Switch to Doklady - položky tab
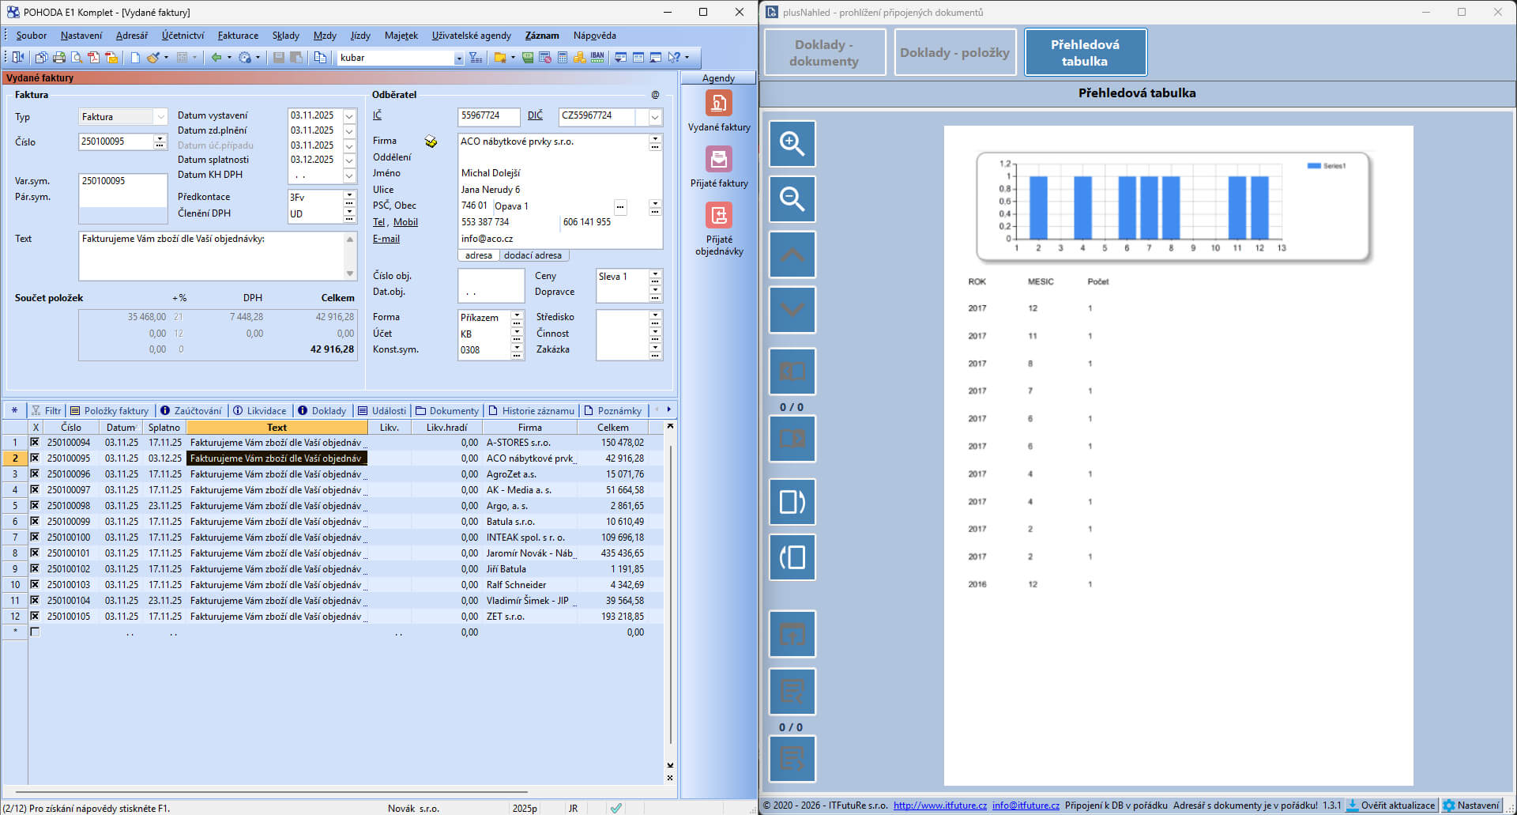Screen dimensions: 1517x815 coord(954,53)
